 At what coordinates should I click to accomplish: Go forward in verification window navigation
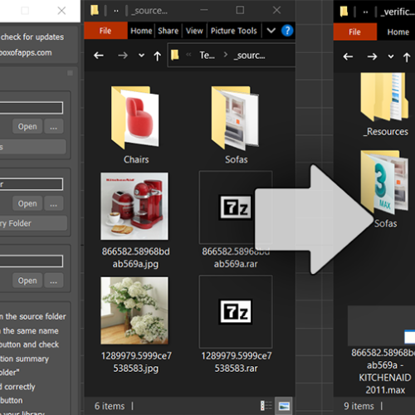tap(372, 57)
